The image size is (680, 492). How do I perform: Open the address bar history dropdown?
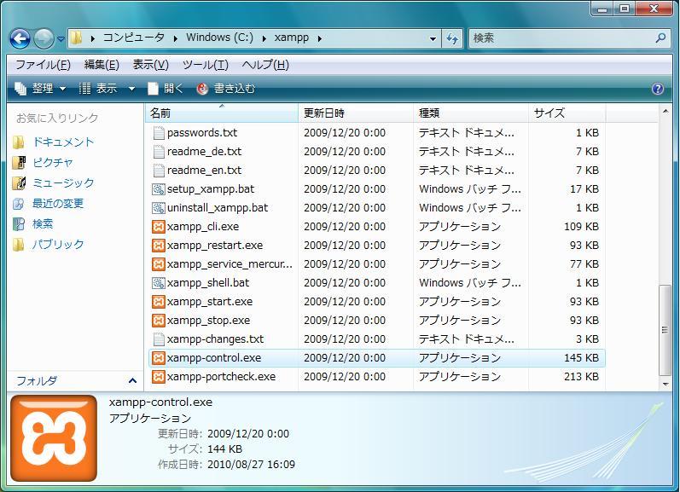pos(433,38)
